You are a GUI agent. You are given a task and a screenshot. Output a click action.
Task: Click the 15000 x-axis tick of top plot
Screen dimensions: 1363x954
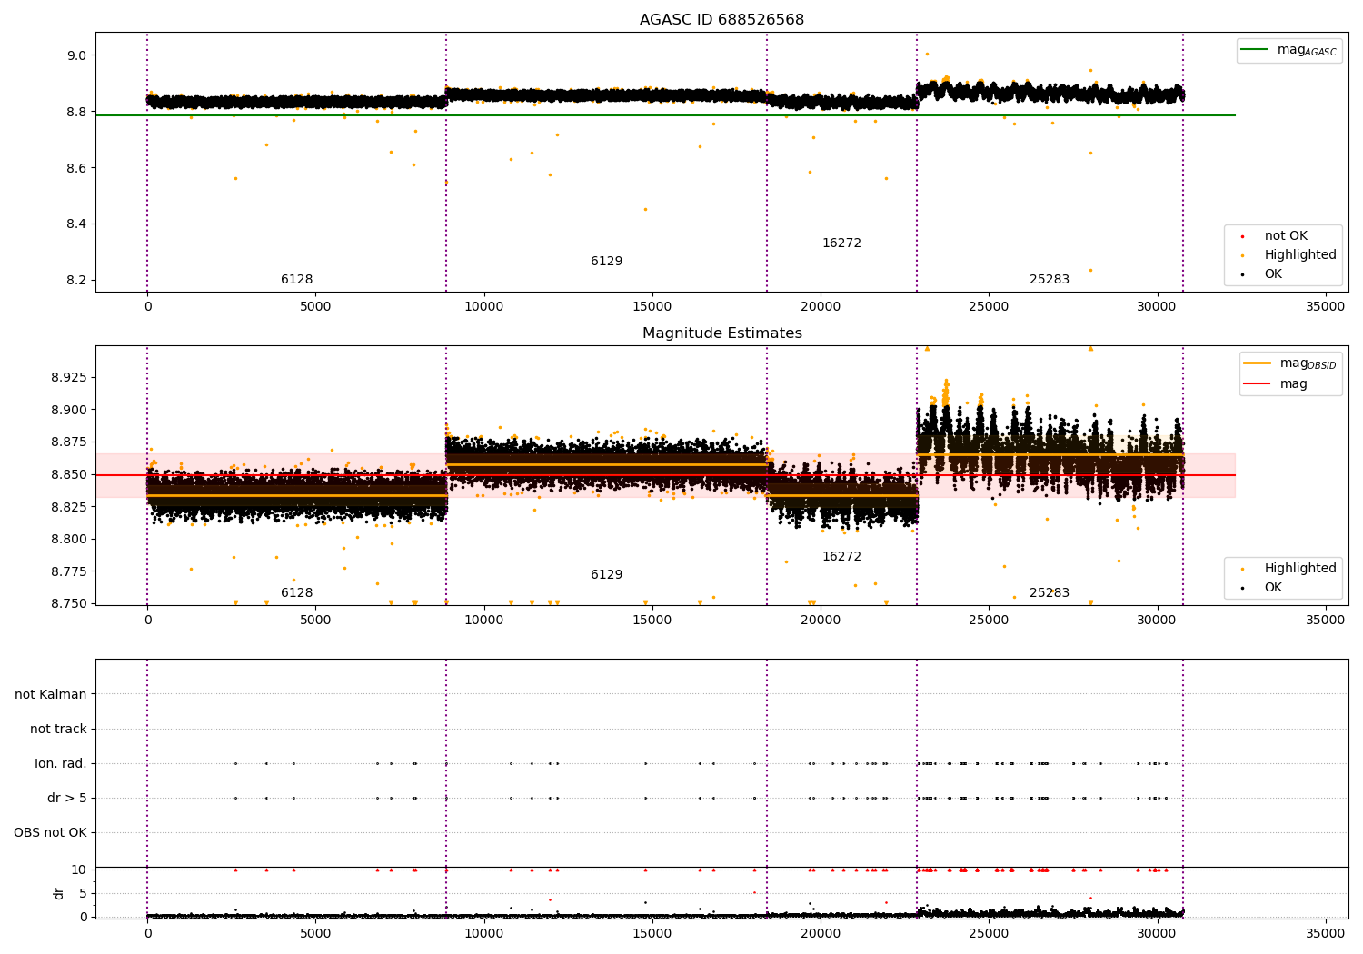(652, 306)
